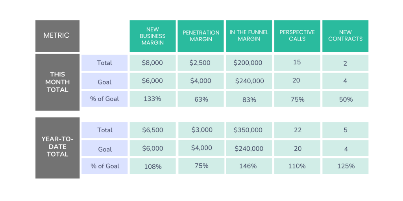Click the 146% of goal cell
This screenshot has height=201, width=403.
point(249,166)
